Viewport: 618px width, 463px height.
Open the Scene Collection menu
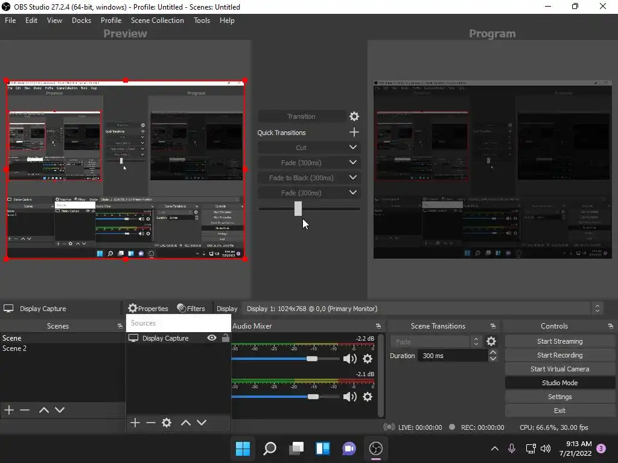158,20
